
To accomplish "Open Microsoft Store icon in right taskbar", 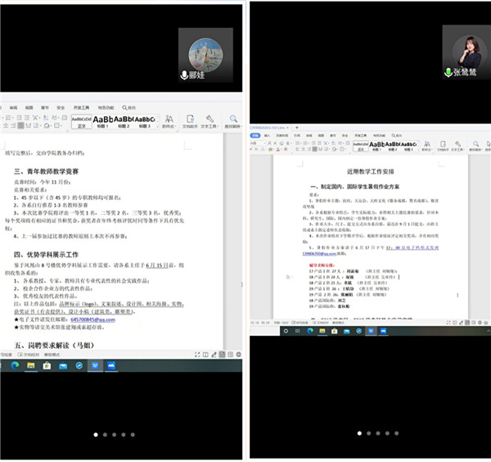I will click(x=335, y=331).
